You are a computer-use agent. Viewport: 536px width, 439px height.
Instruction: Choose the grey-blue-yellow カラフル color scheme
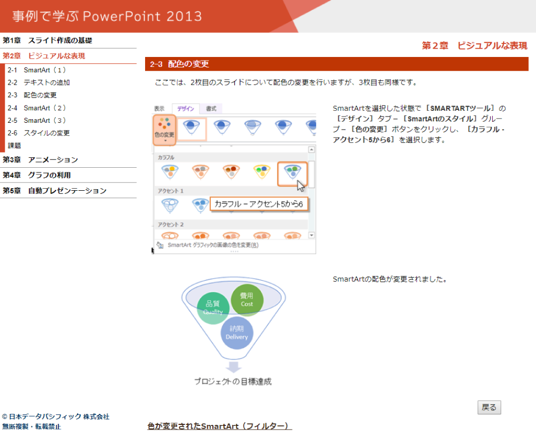170,172
